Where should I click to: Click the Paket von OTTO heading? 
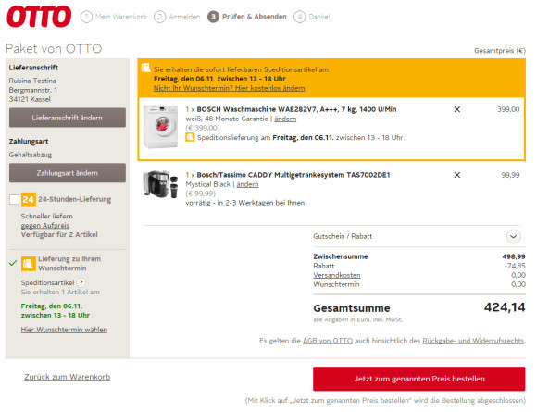point(54,49)
